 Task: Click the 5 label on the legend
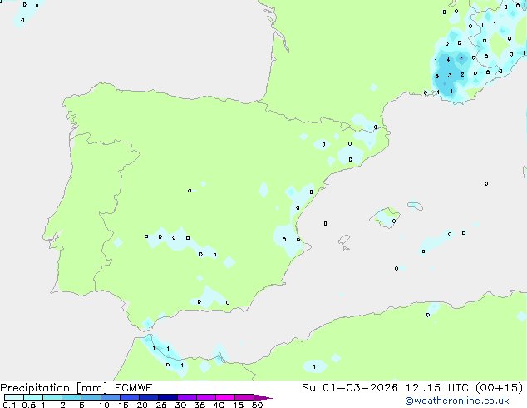click(x=81, y=405)
